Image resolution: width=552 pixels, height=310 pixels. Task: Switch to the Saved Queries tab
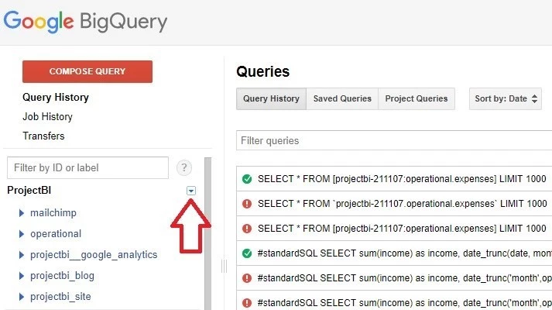point(342,98)
